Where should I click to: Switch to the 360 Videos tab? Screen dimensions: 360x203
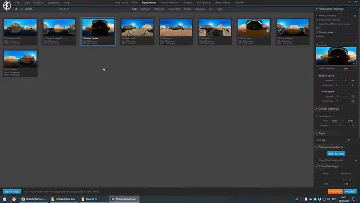pyautogui.click(x=204, y=3)
